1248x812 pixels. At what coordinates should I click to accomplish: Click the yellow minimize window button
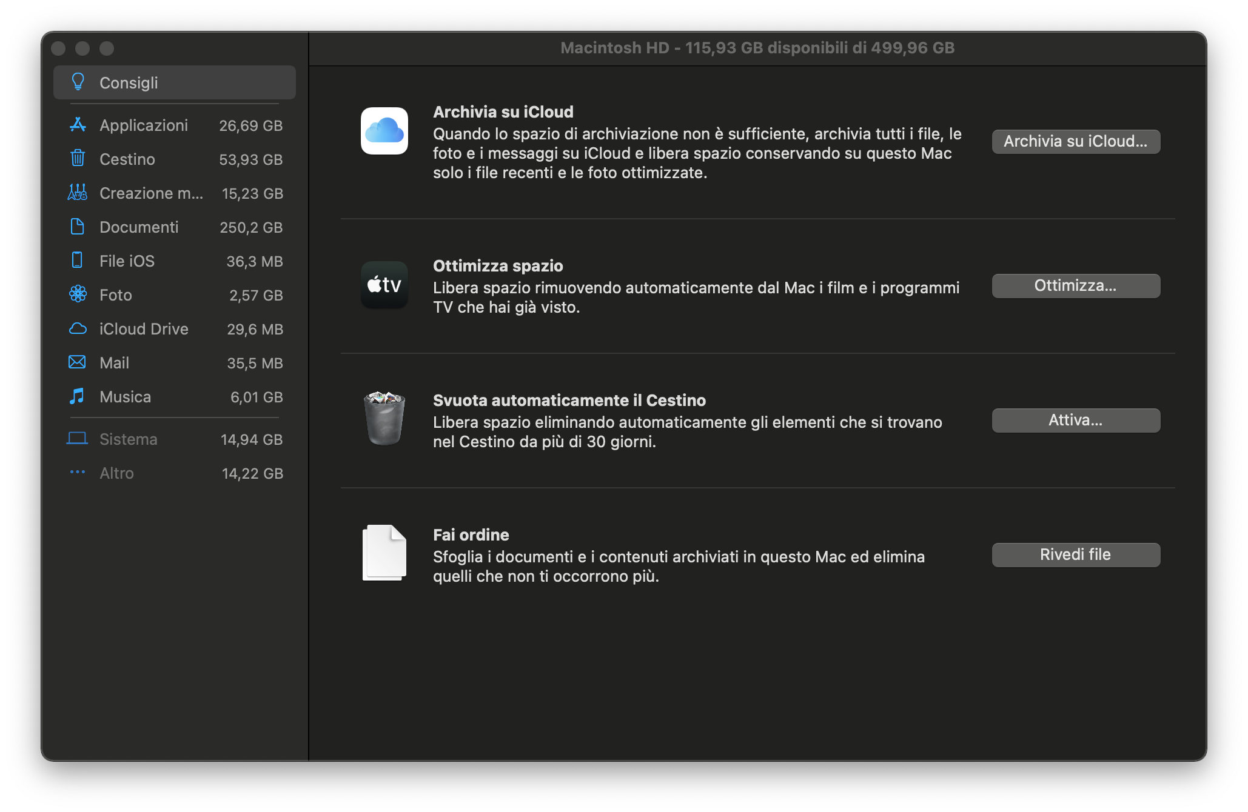[82, 48]
